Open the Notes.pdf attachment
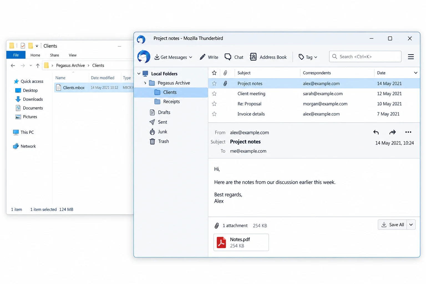The image size is (426, 284). click(241, 242)
